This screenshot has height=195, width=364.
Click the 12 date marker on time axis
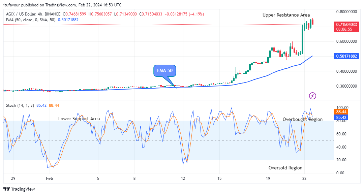click(x=183, y=178)
